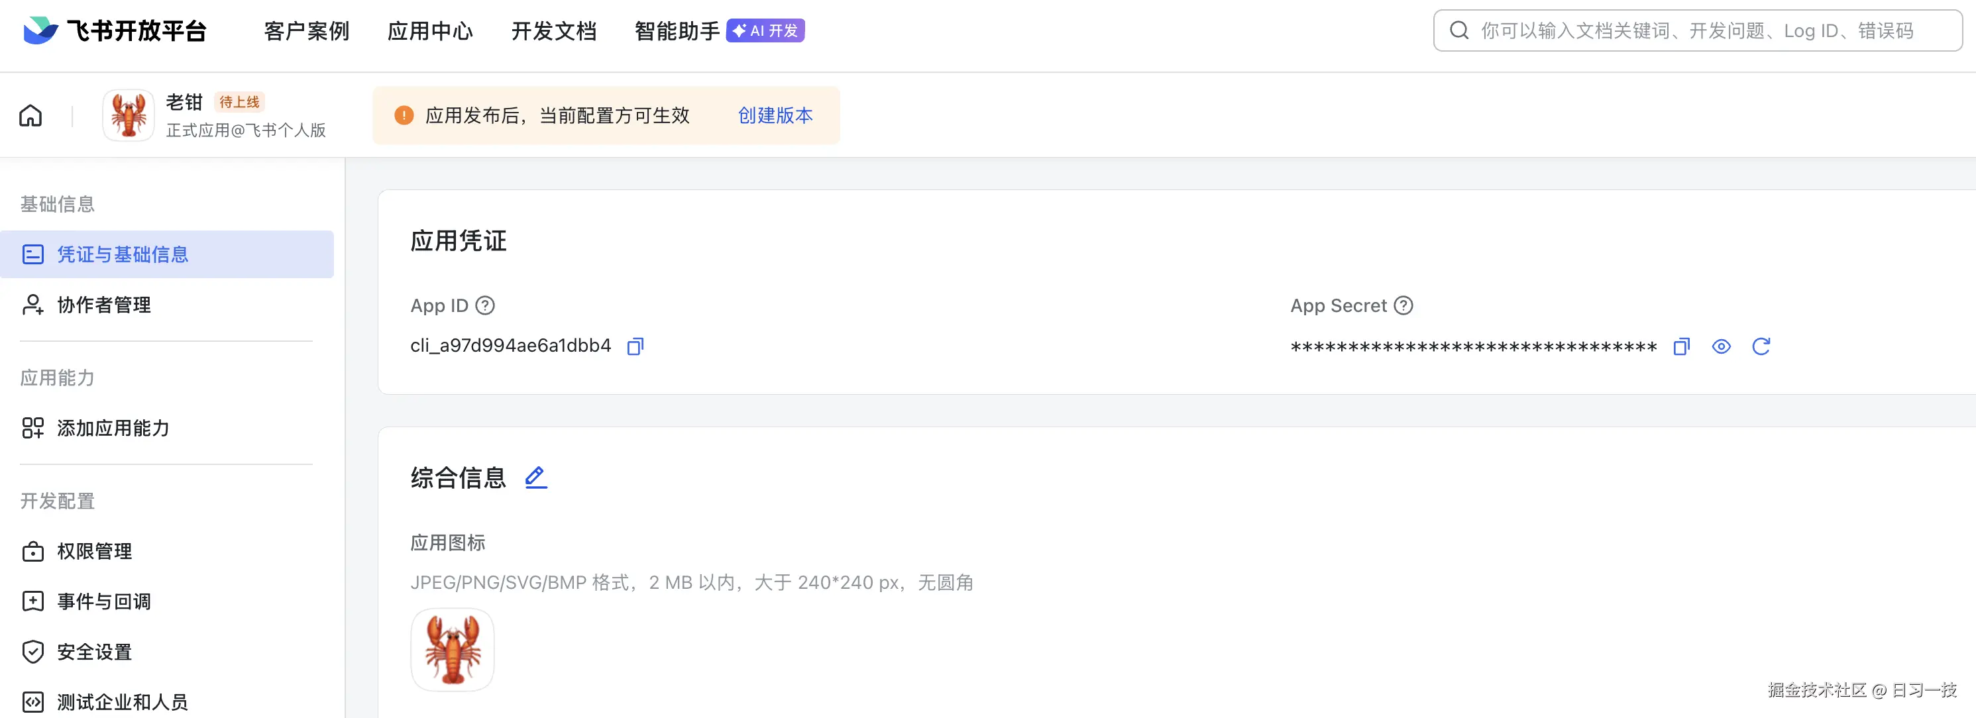Regenerate the App Secret via refresh icon
Image resolution: width=1976 pixels, height=718 pixels.
click(1761, 346)
